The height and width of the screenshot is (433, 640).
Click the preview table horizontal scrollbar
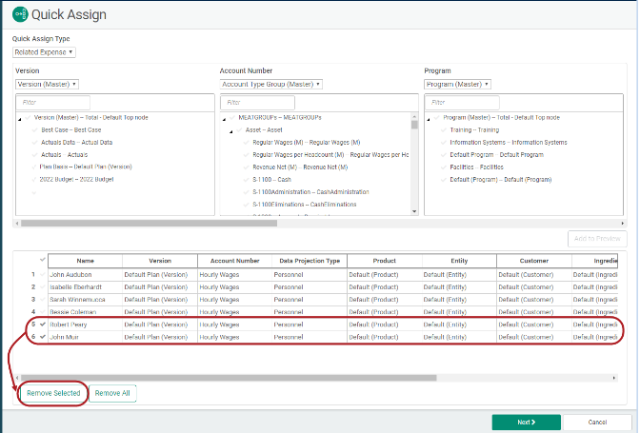pos(229,378)
